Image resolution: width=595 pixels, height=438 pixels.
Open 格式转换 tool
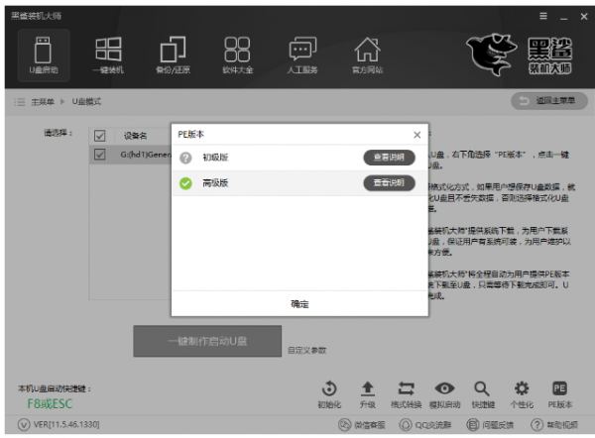(406, 394)
